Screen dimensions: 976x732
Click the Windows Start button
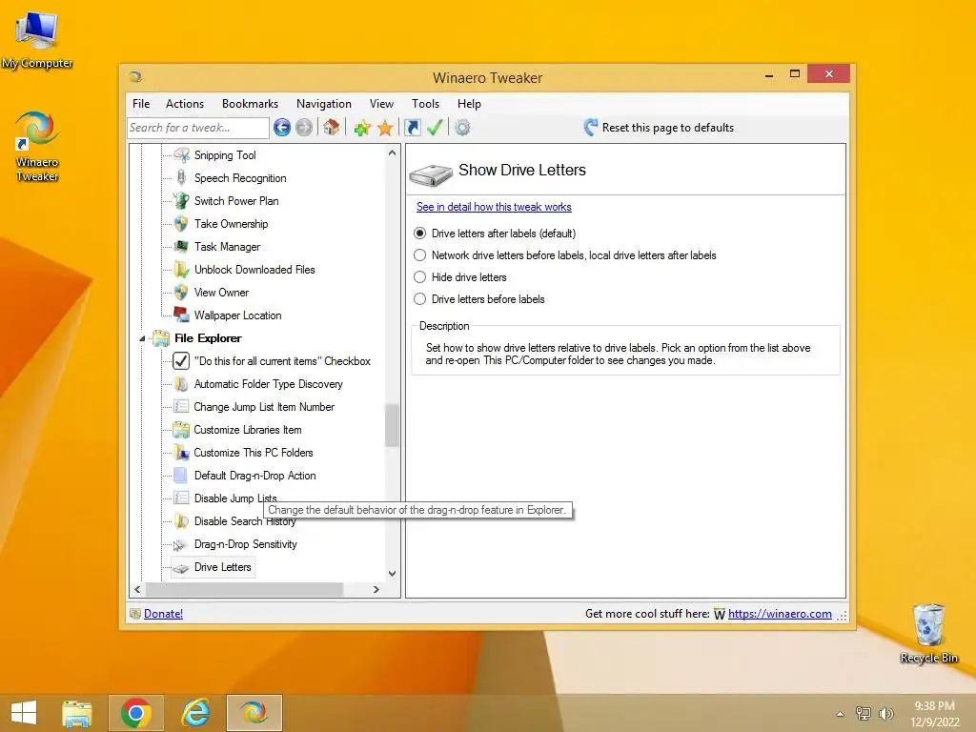click(x=24, y=713)
